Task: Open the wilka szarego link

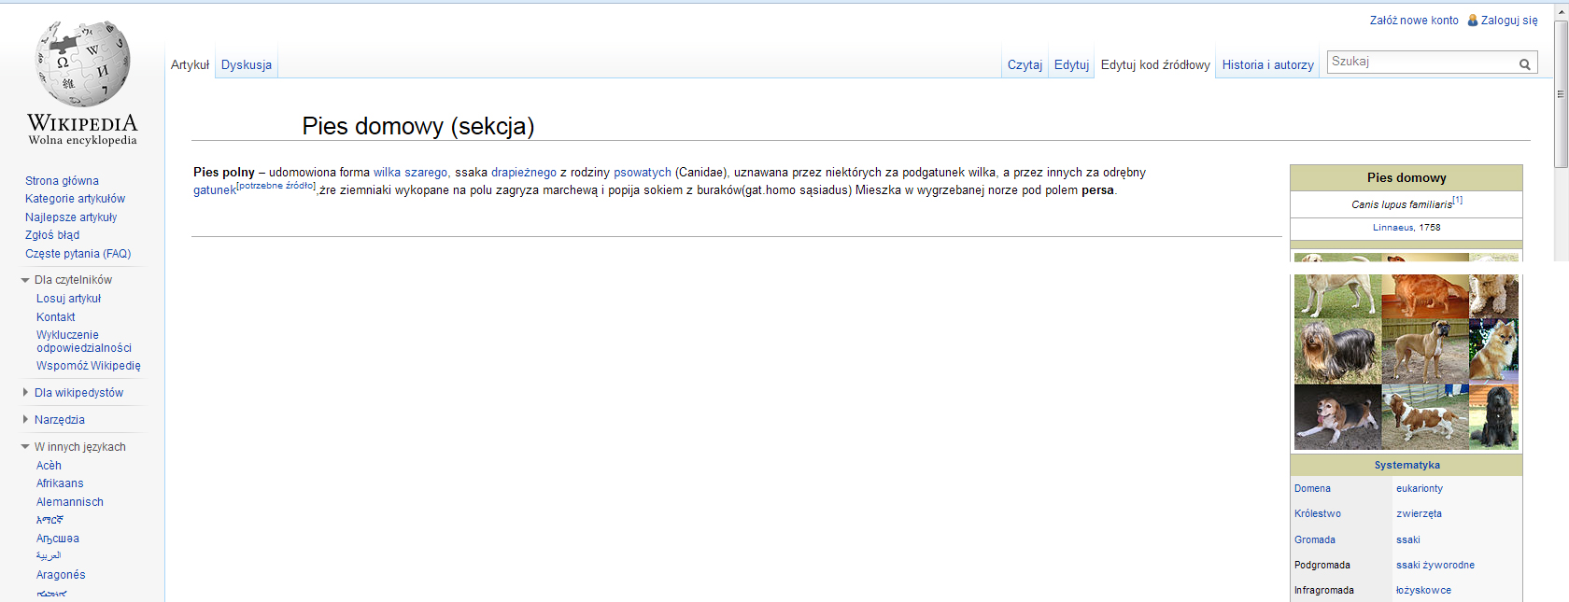Action: [410, 173]
